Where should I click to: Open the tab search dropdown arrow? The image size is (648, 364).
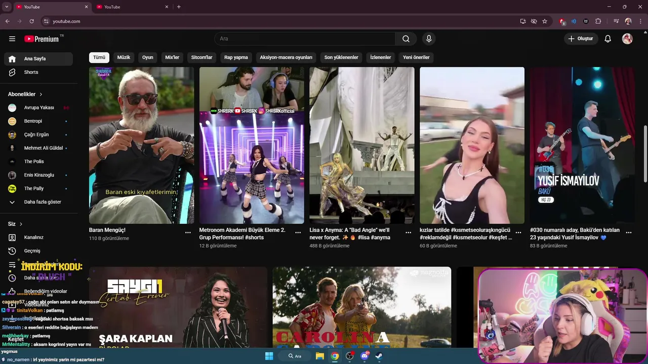pyautogui.click(x=7, y=7)
